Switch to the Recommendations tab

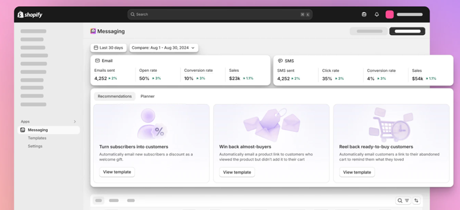[115, 97]
